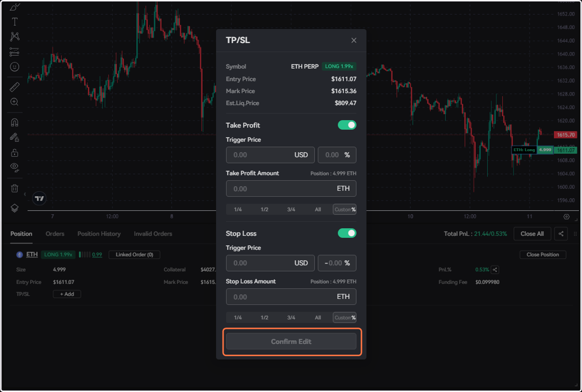Image resolution: width=582 pixels, height=392 pixels.
Task: Click the Take Profit Custom % box
Action: 344,209
